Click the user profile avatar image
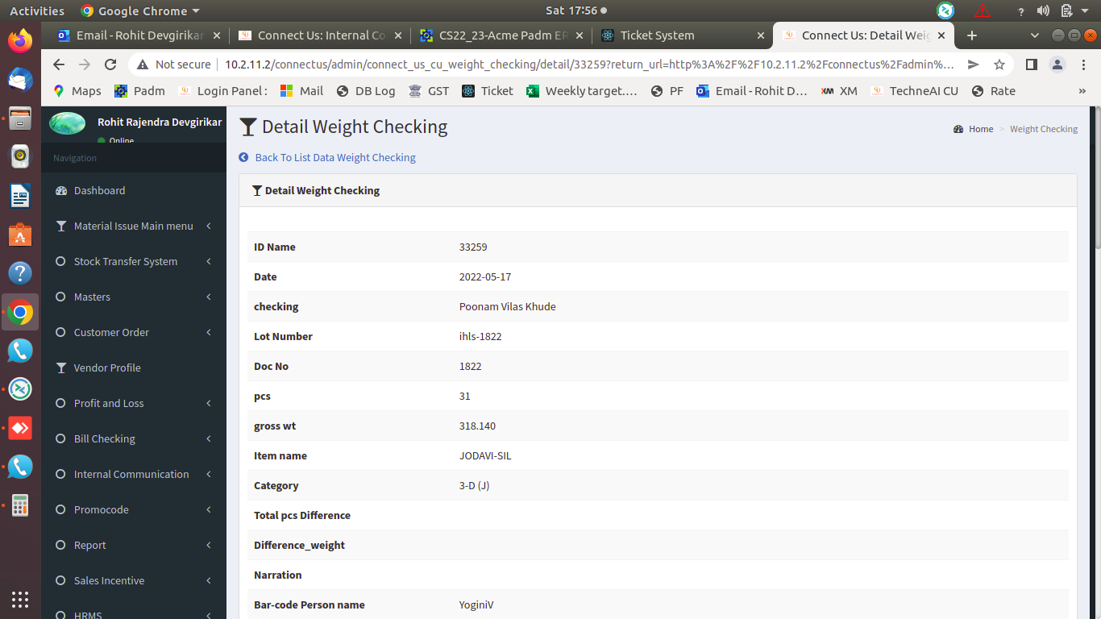 pyautogui.click(x=68, y=123)
